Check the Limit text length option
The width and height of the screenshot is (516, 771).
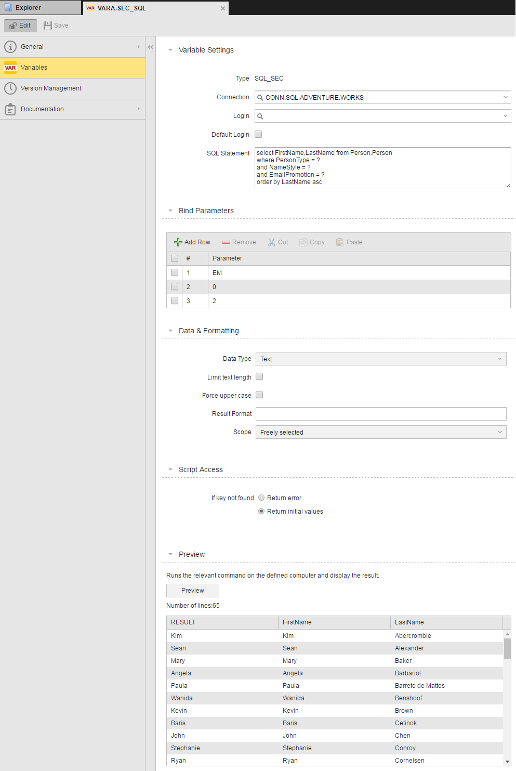click(259, 376)
